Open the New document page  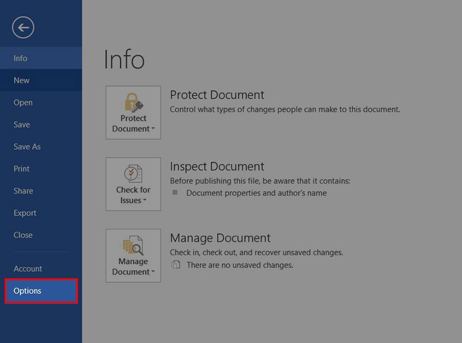[x=22, y=80]
